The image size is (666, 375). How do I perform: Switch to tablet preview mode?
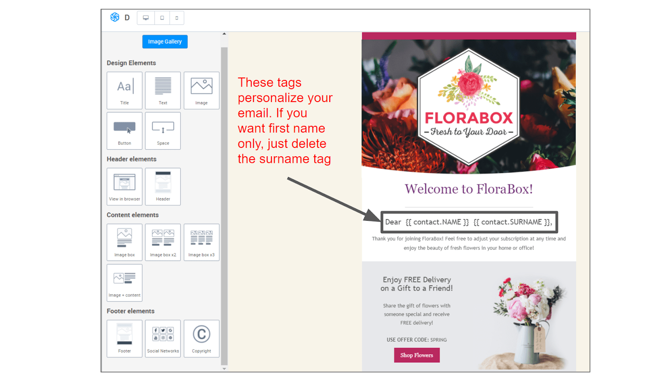[x=162, y=18]
